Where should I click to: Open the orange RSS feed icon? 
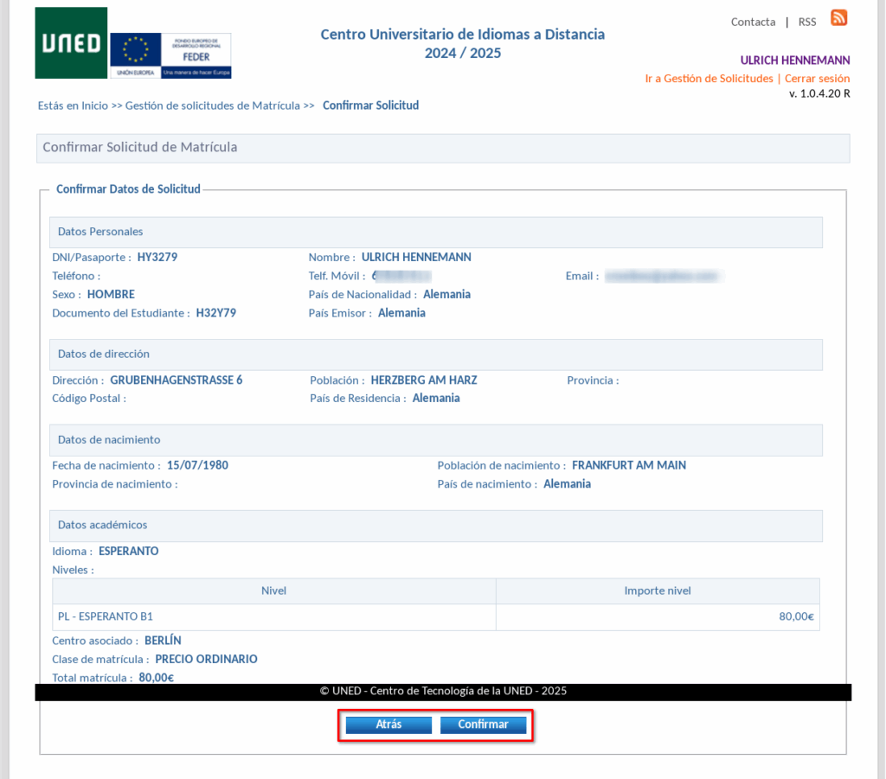[x=838, y=18]
